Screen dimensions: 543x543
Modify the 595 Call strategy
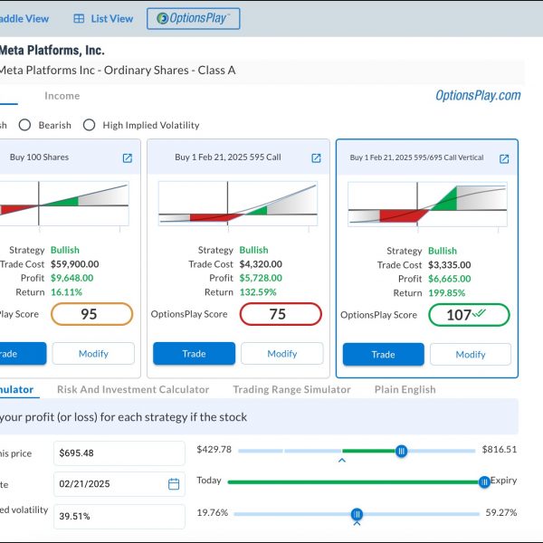pyautogui.click(x=282, y=354)
